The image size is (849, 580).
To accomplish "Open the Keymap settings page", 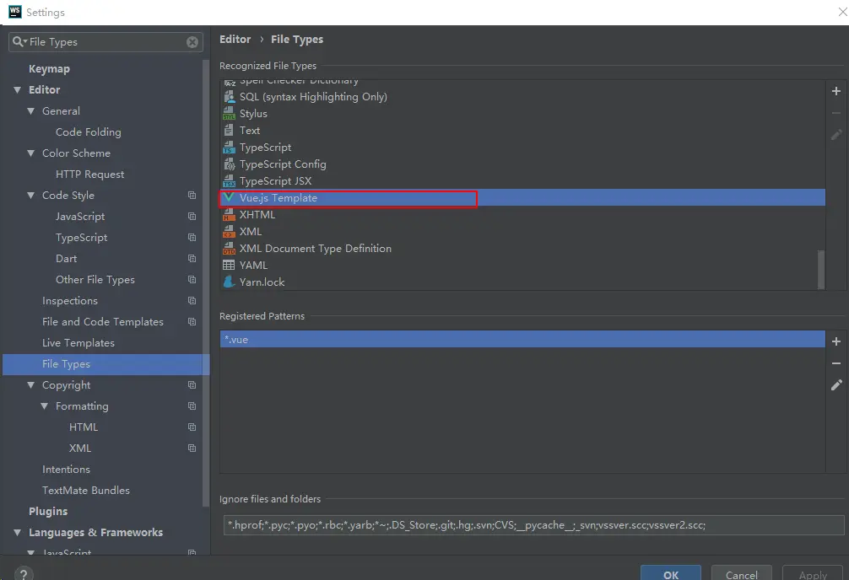I will [49, 69].
